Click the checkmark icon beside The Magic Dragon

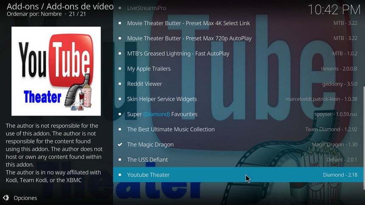tap(120, 144)
